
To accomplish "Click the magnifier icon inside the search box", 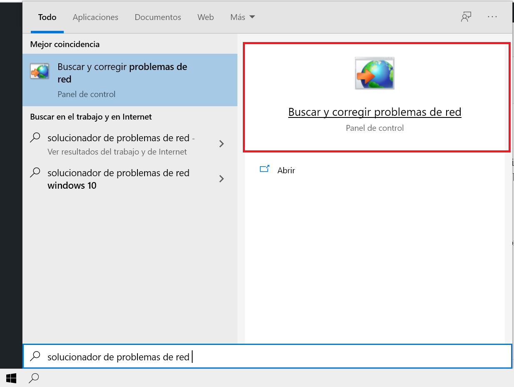I will 36,356.
